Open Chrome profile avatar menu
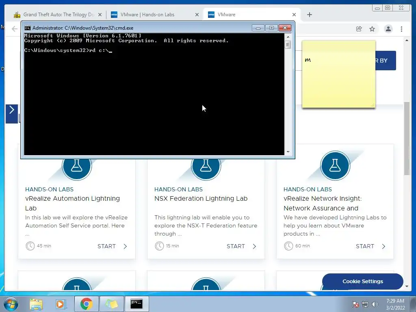416x312 pixels. point(388,29)
